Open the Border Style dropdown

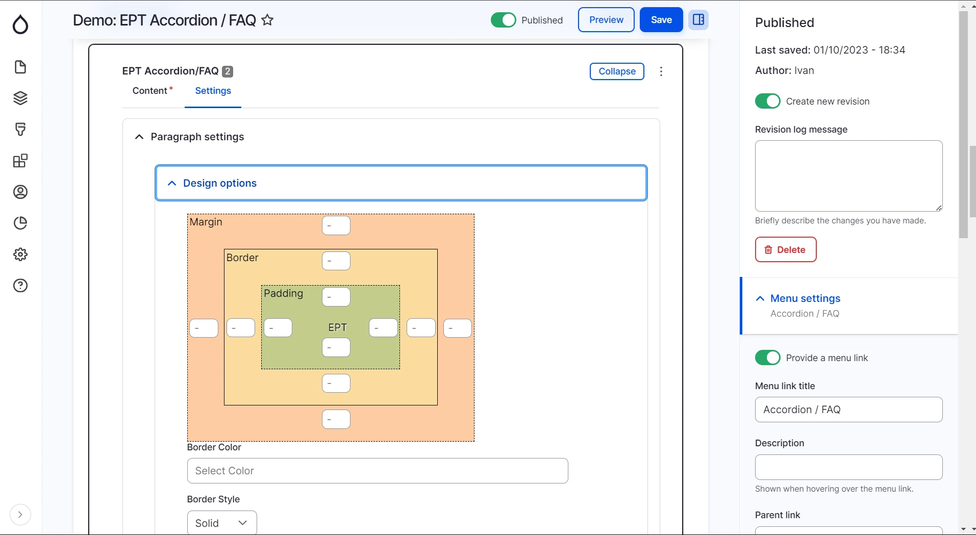click(221, 523)
